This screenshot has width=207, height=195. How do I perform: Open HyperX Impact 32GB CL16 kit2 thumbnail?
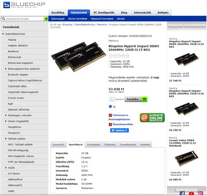[186, 109]
